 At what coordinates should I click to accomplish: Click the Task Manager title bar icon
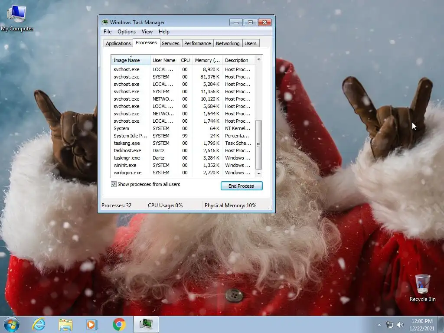coord(105,22)
